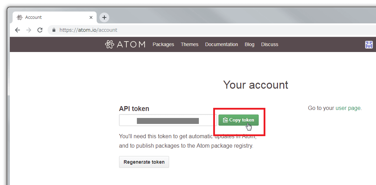Open the Themes menu item
Image resolution: width=376 pixels, height=185 pixels.
click(x=189, y=44)
